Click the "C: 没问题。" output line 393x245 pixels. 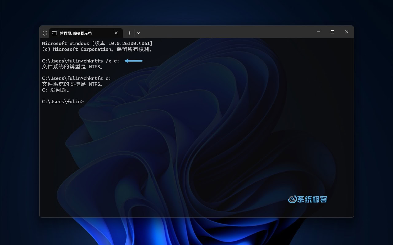[x=56, y=90]
